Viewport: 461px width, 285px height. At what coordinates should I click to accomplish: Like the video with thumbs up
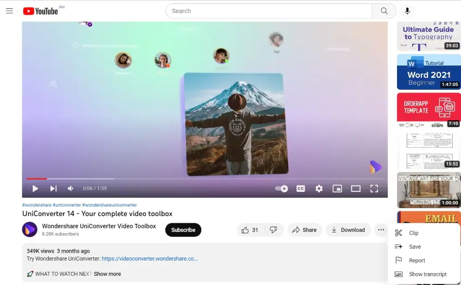[x=250, y=230]
